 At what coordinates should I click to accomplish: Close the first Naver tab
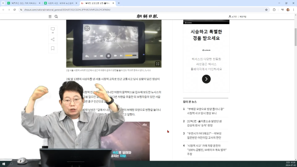point(39,3)
